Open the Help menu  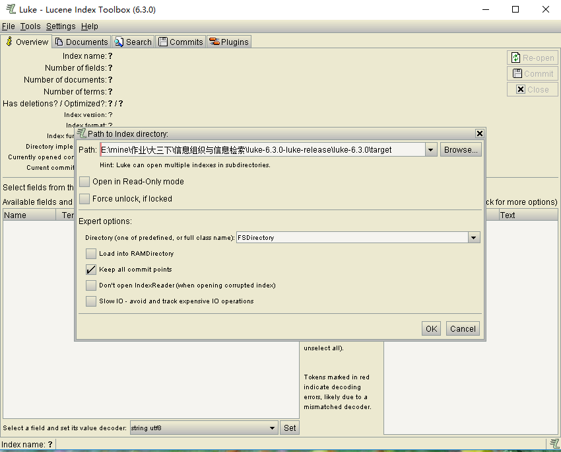pos(89,26)
